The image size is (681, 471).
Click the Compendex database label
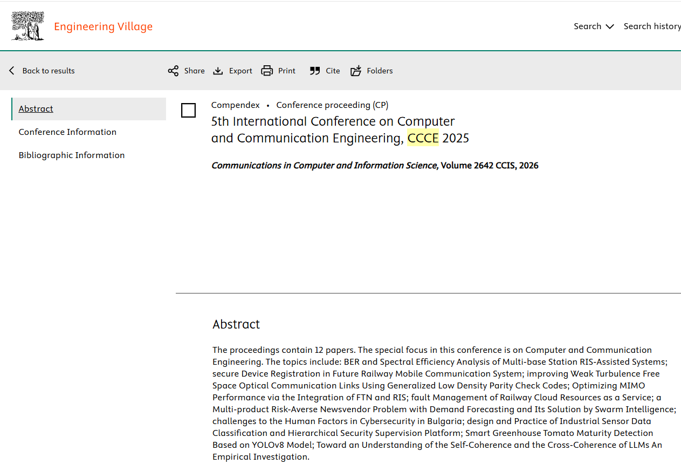pyautogui.click(x=235, y=105)
